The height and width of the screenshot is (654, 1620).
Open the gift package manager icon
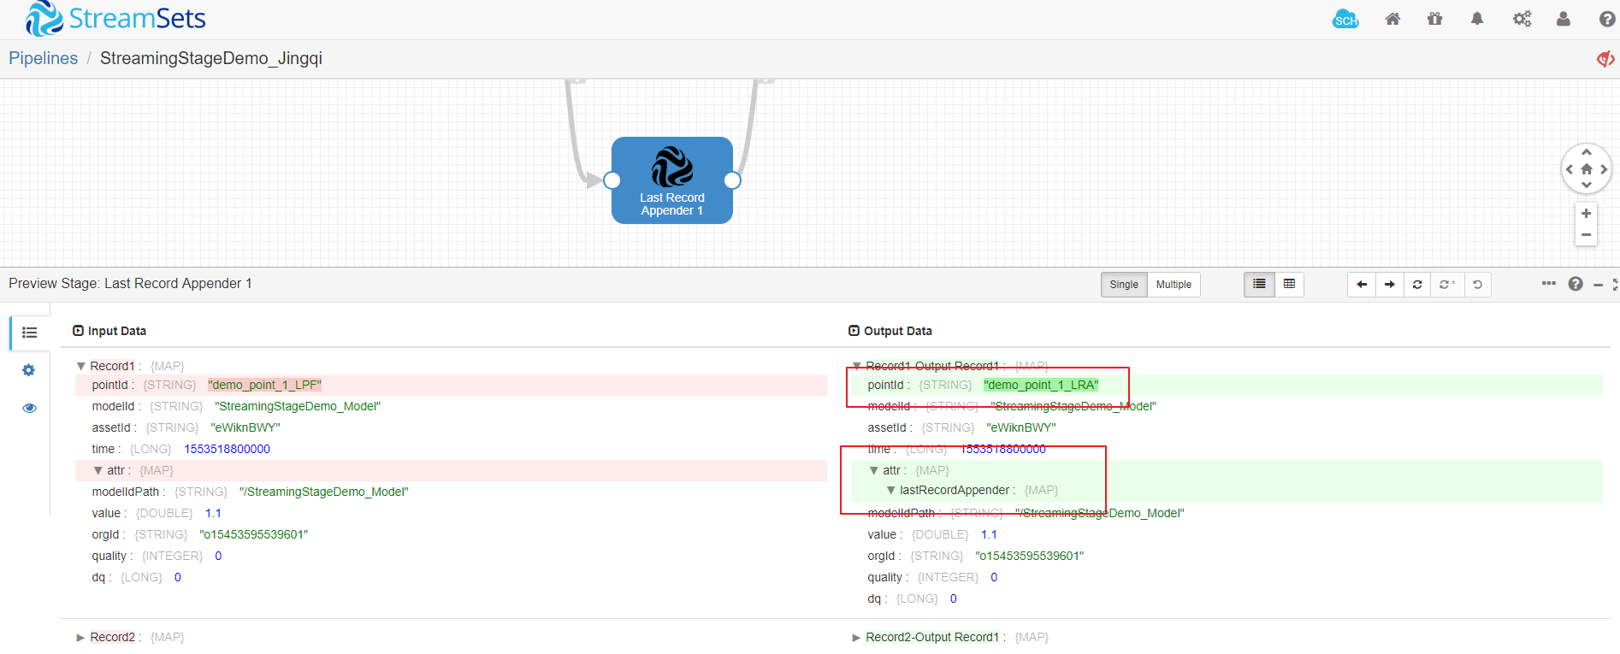pos(1434,19)
